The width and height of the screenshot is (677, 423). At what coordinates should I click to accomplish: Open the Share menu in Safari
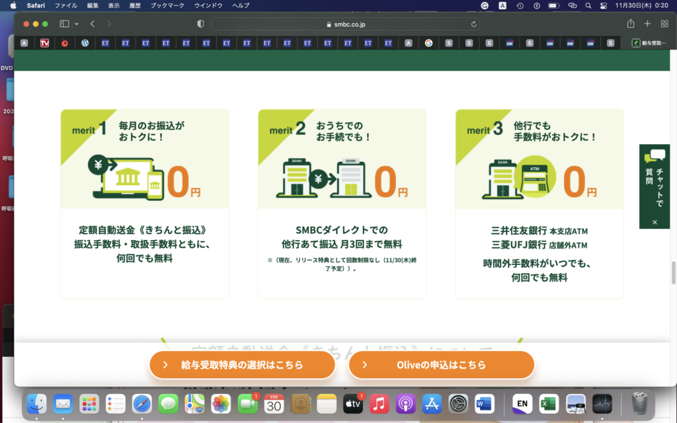point(630,23)
